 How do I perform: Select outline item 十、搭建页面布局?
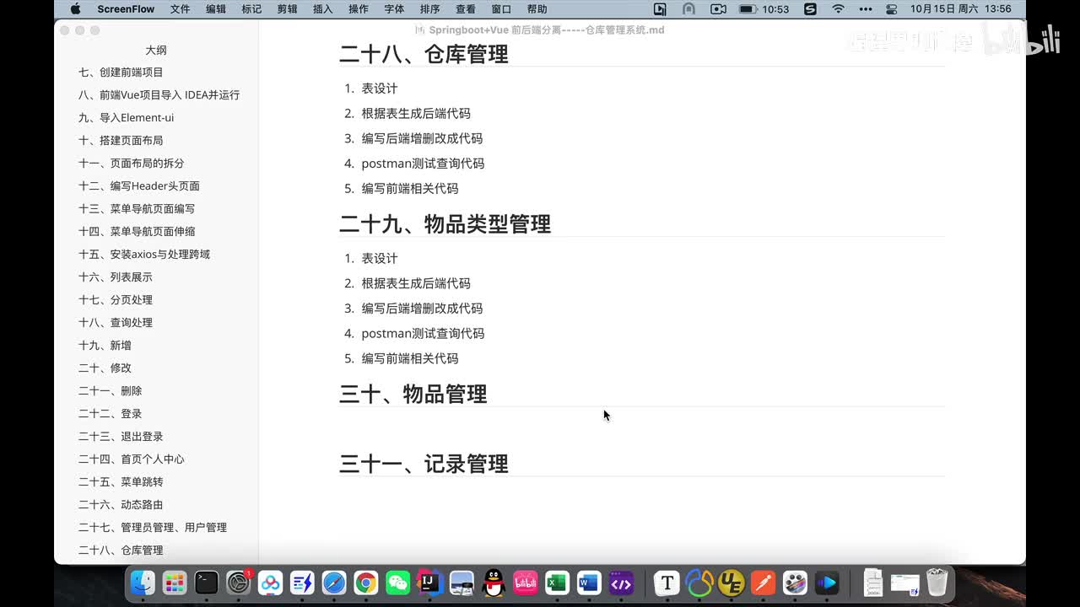point(121,141)
